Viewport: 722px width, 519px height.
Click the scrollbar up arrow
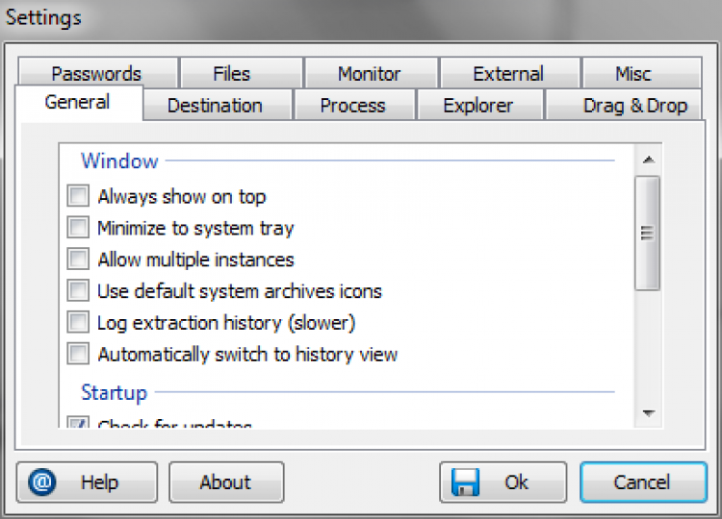coord(648,160)
